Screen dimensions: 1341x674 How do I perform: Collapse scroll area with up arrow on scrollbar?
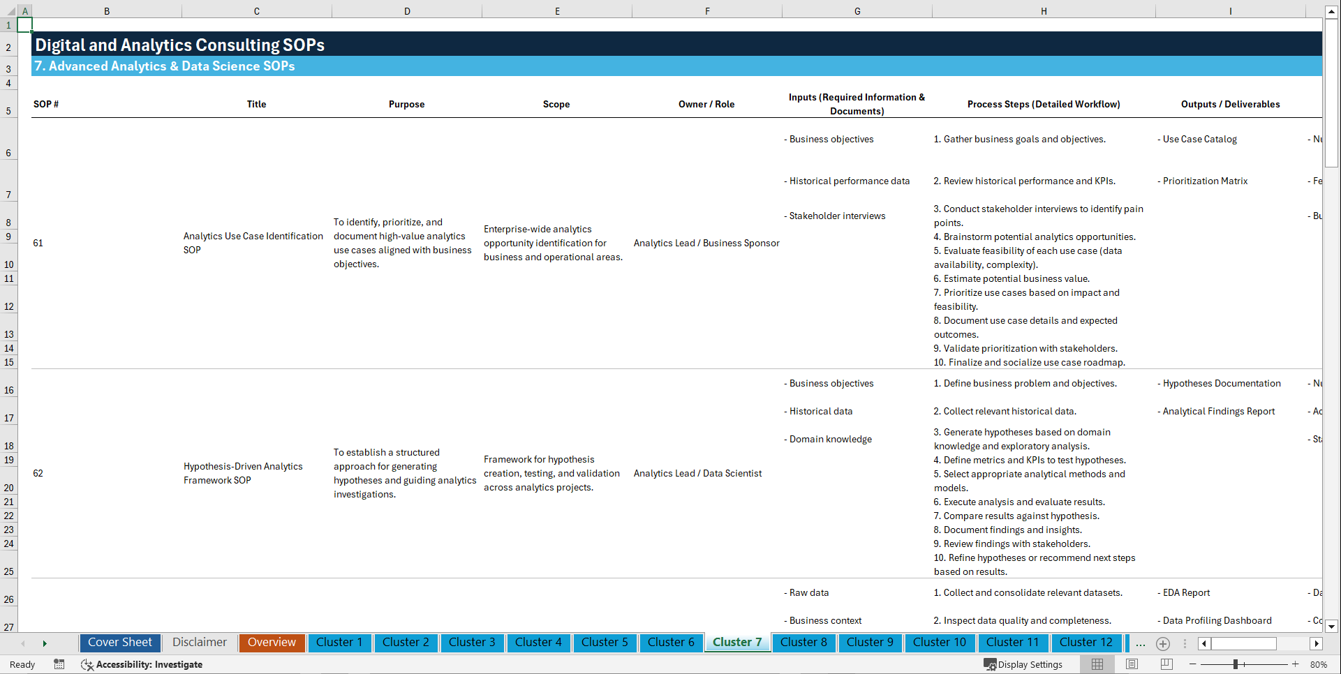pos(1332,11)
